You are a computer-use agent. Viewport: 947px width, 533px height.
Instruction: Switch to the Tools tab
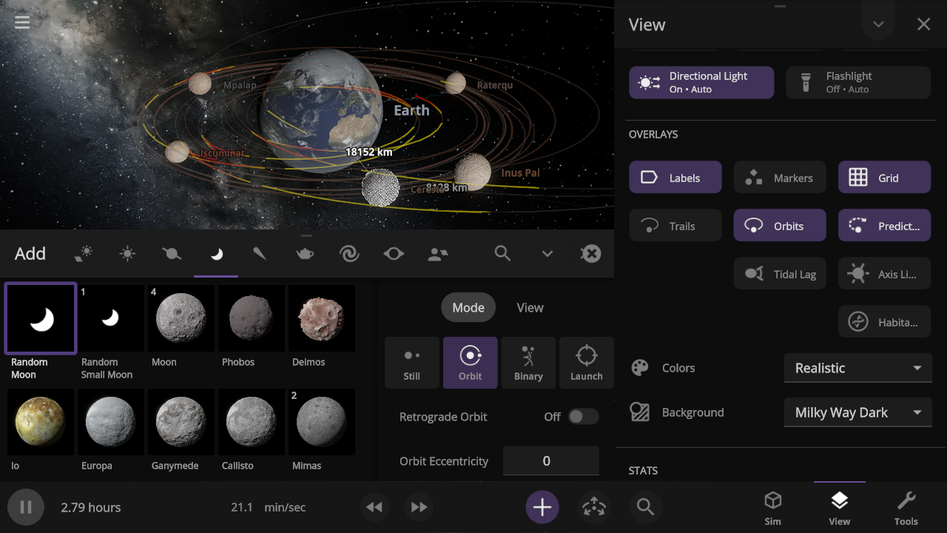point(906,508)
